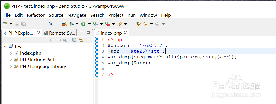Click the Collapse All icon

point(74,40)
